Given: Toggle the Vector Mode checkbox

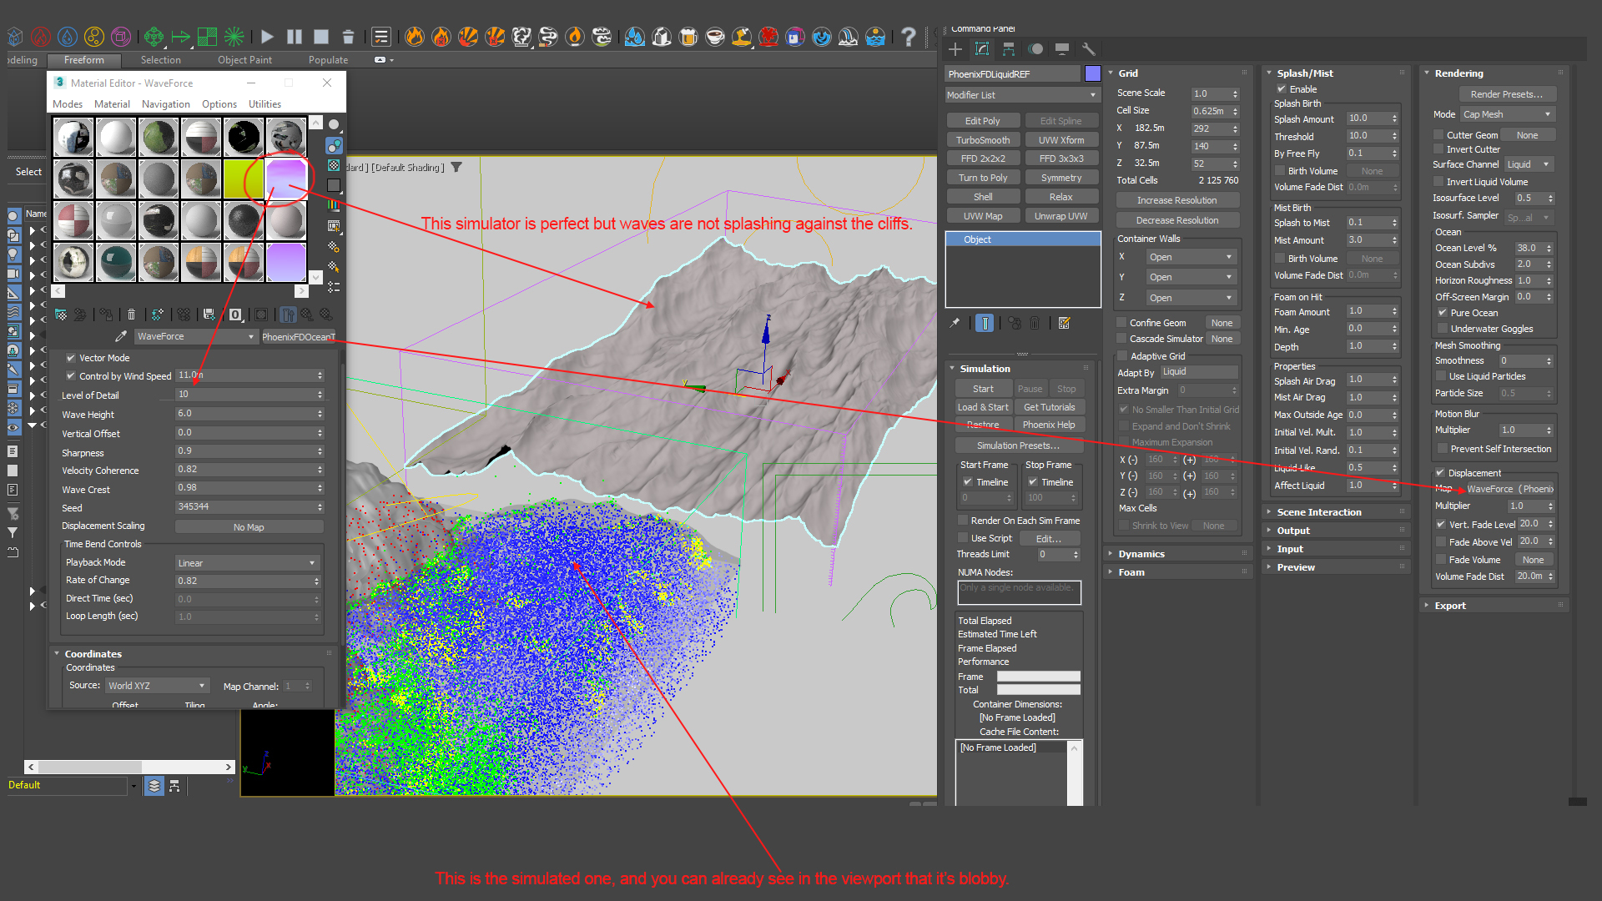Looking at the screenshot, I should point(71,358).
